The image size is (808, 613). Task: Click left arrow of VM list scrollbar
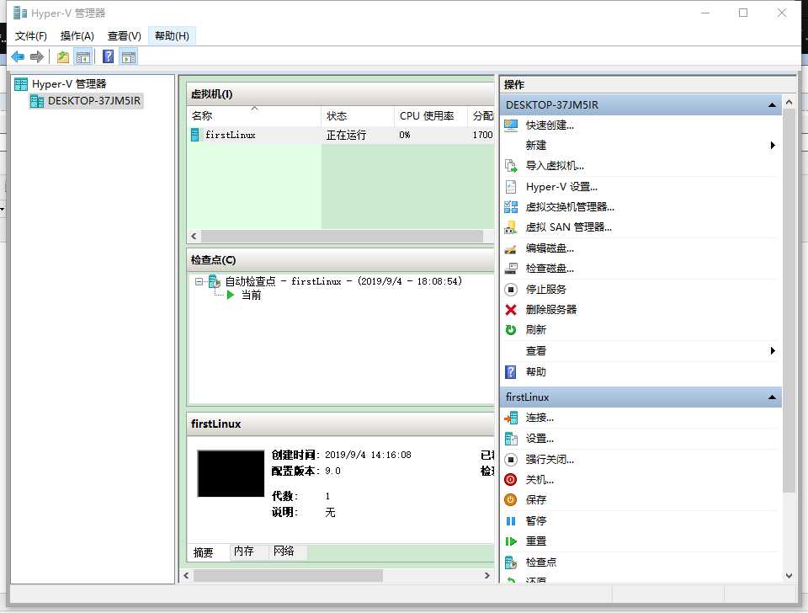click(194, 236)
